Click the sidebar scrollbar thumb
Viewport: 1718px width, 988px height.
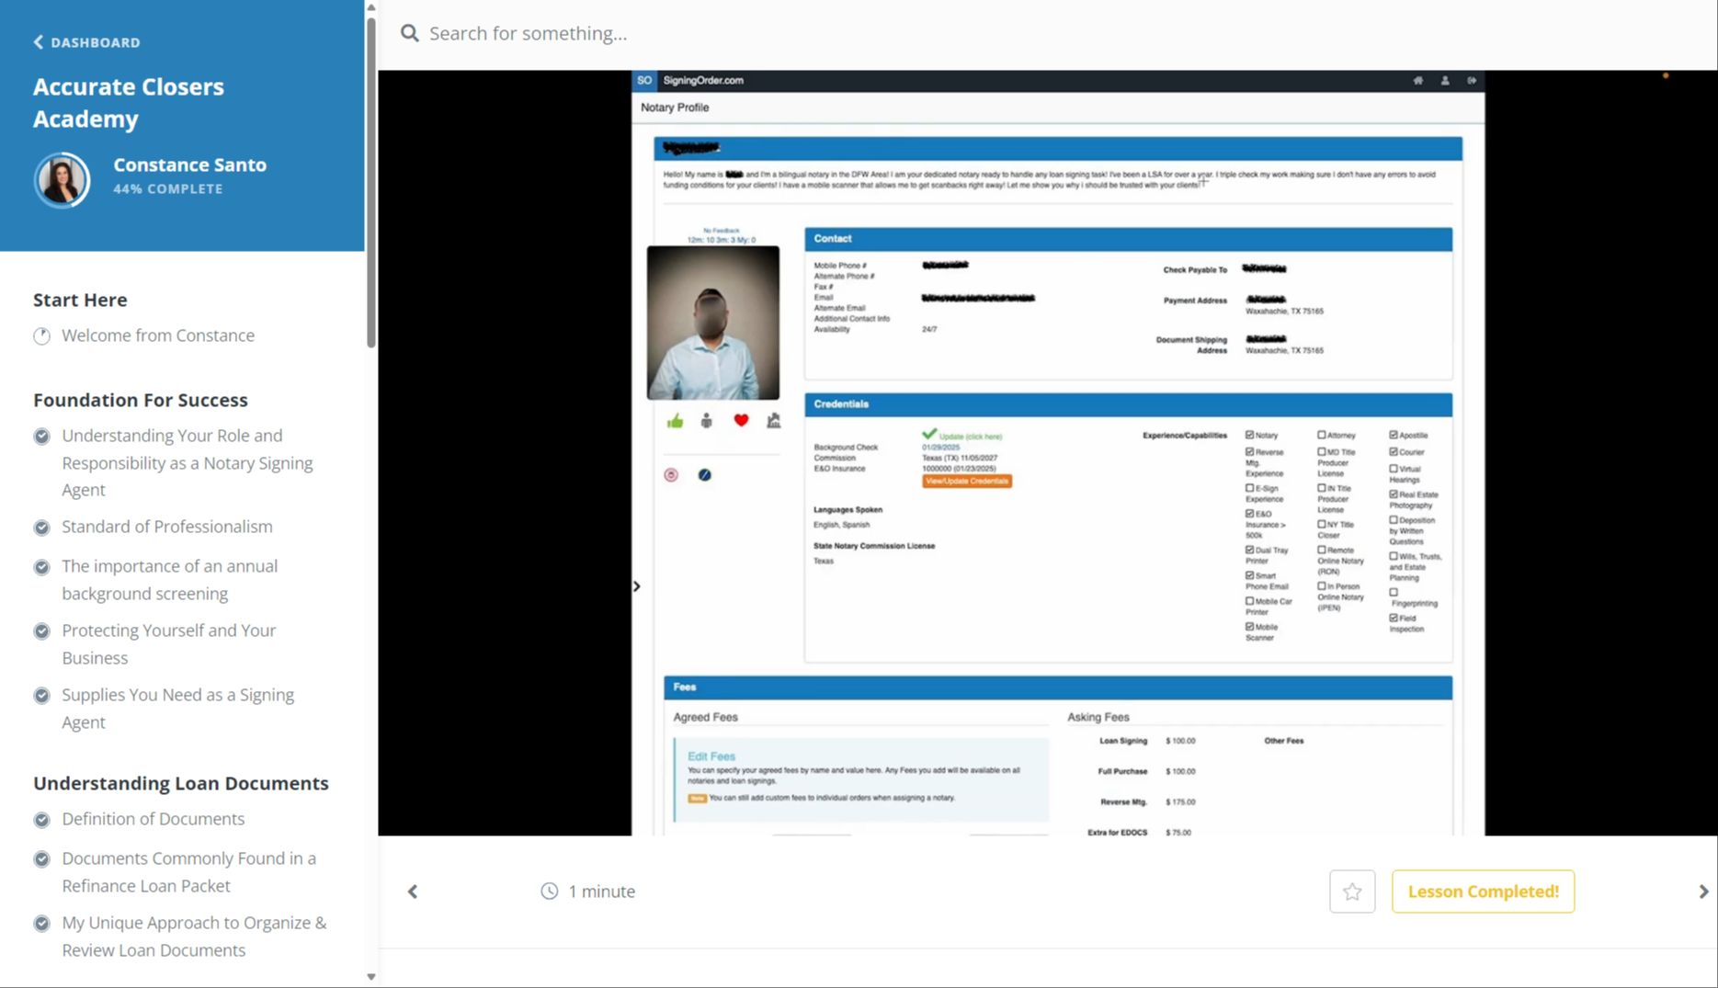tap(371, 182)
